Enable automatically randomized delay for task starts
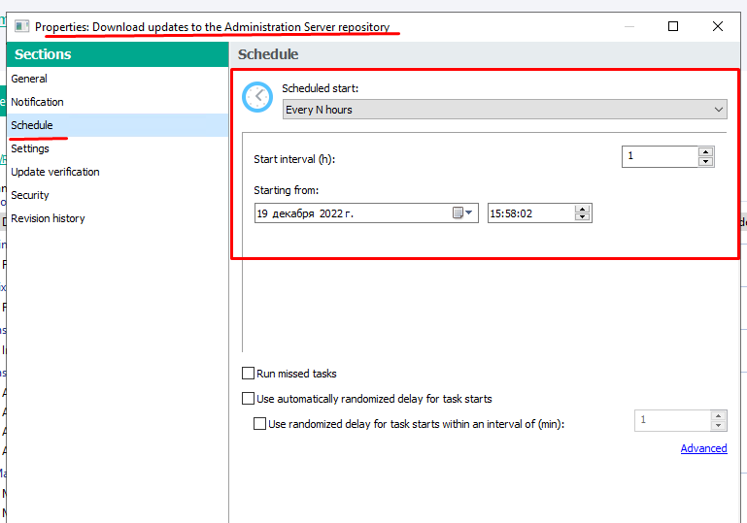Screen dimensions: 747x523 [249, 399]
